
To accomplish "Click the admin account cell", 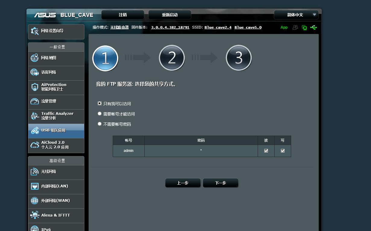I will pos(129,151).
